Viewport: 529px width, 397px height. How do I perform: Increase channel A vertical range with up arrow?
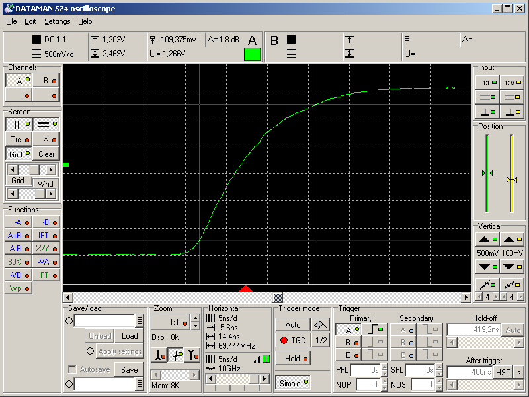click(487, 240)
